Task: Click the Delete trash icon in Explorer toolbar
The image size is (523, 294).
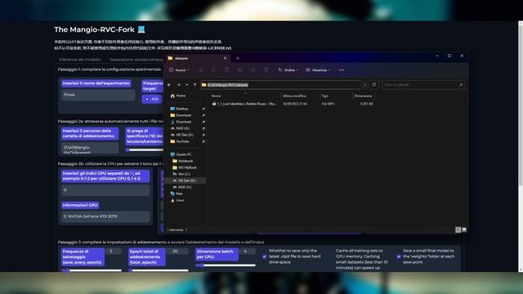Action: pyautogui.click(x=266, y=70)
